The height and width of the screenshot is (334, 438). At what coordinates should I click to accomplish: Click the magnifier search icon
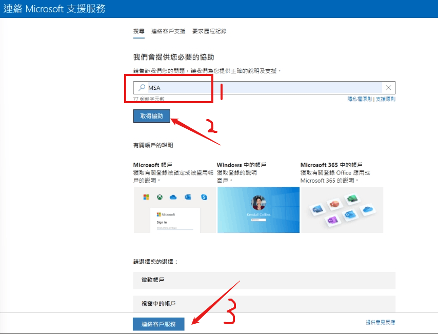tap(142, 88)
